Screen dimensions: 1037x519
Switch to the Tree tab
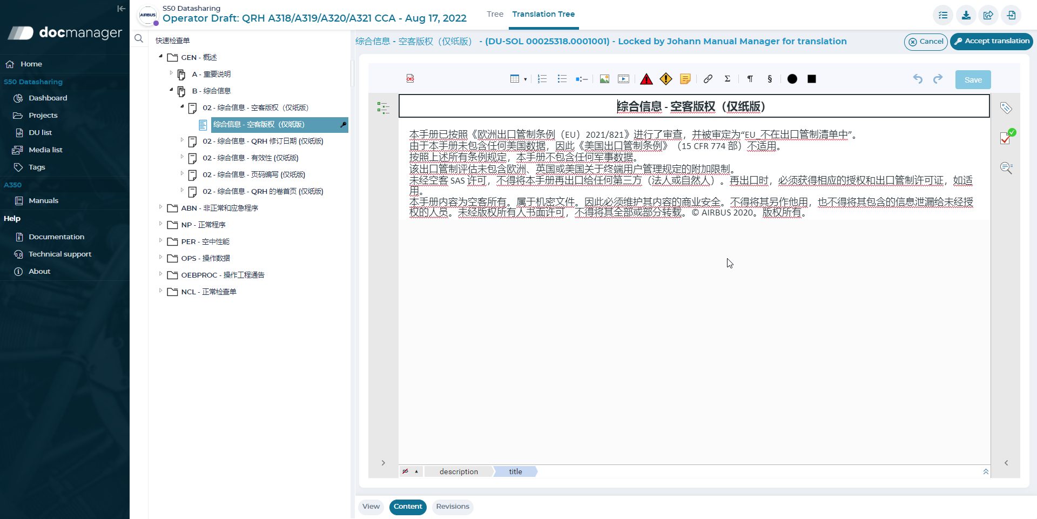[x=495, y=14]
